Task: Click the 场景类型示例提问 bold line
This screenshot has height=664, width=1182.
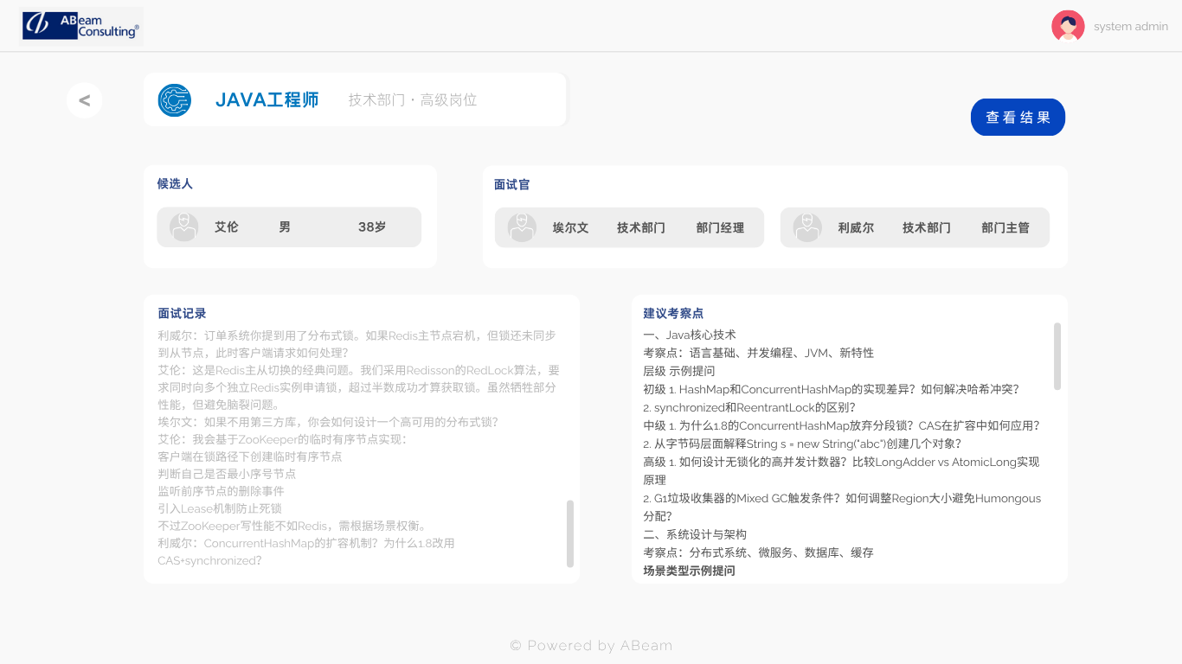Action: click(689, 571)
